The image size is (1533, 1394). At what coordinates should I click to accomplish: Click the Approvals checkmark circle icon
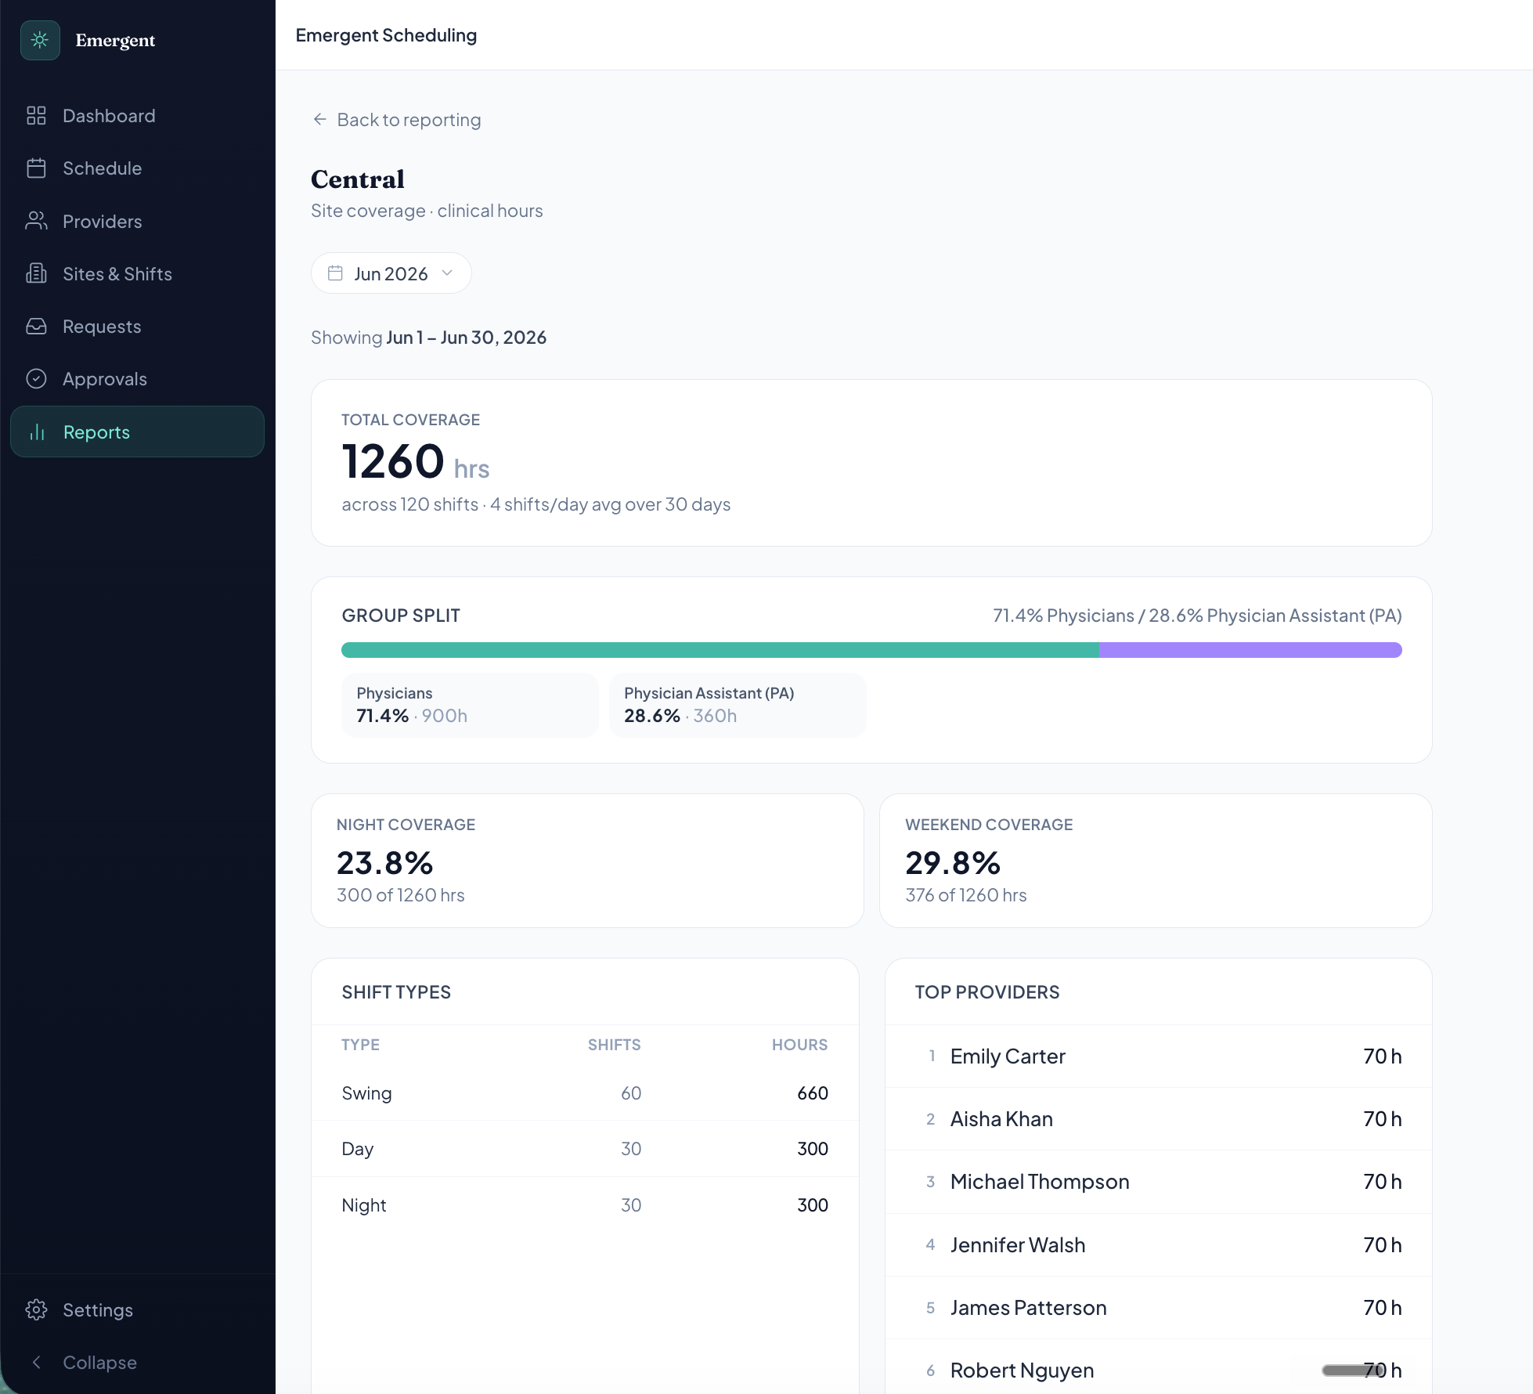click(36, 379)
